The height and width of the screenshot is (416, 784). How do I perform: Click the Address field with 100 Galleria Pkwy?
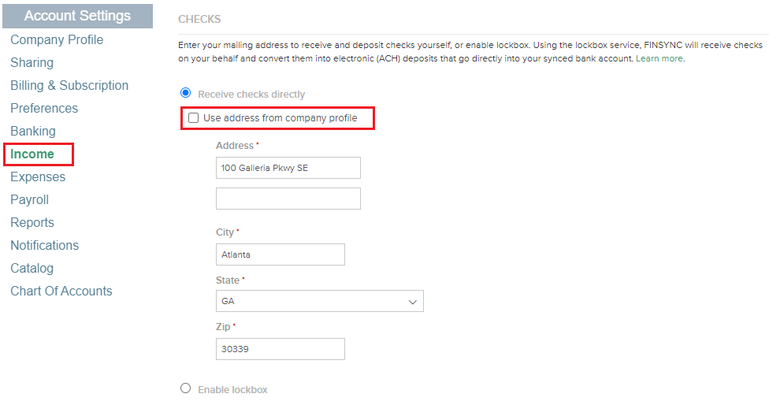[288, 168]
